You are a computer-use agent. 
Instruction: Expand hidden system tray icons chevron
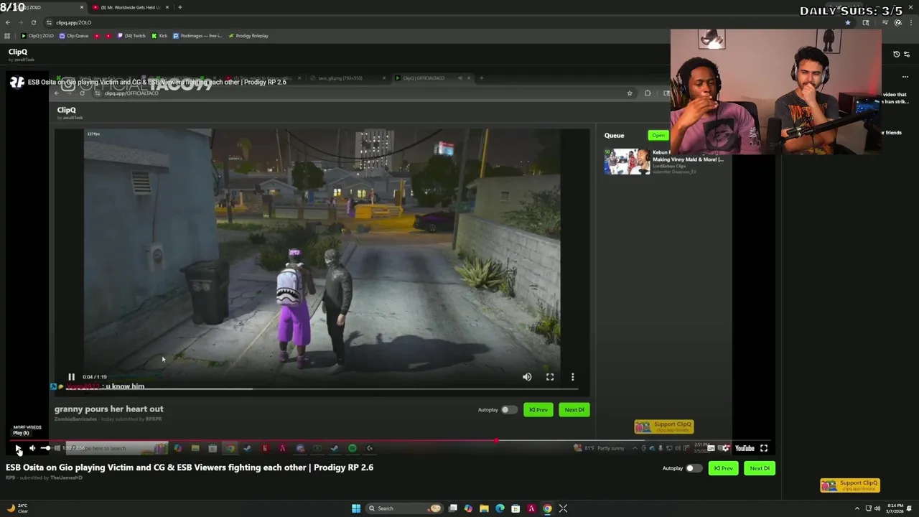coord(857,508)
